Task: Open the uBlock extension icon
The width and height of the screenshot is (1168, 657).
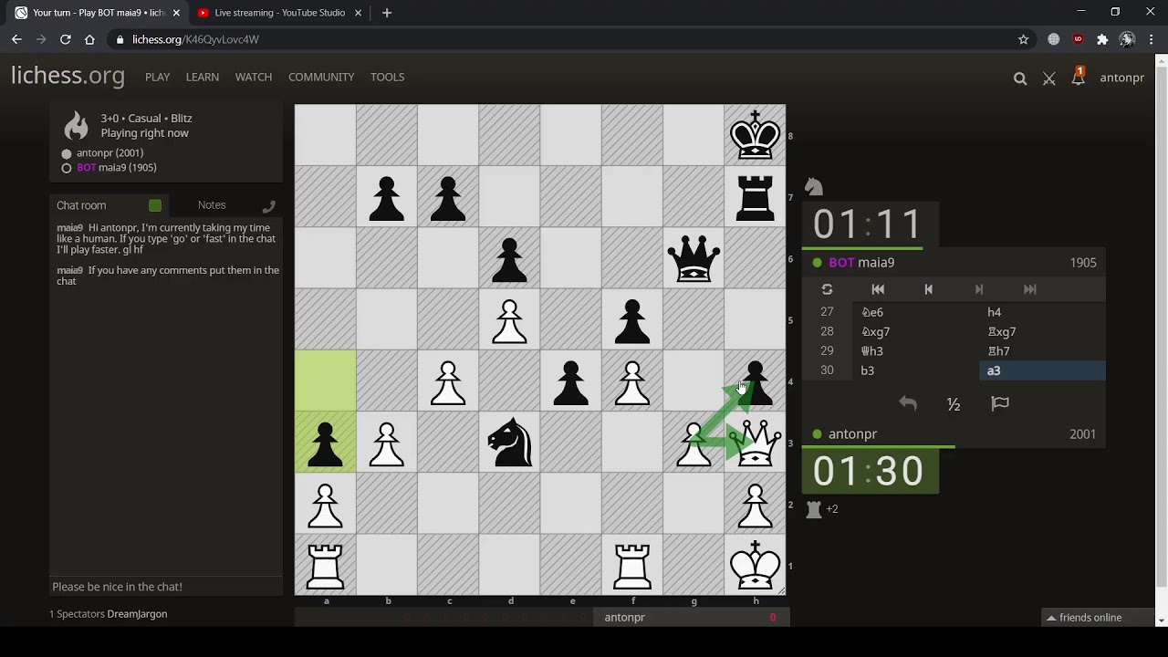Action: (1078, 39)
